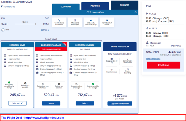Click the Cart heading

click(149, 6)
